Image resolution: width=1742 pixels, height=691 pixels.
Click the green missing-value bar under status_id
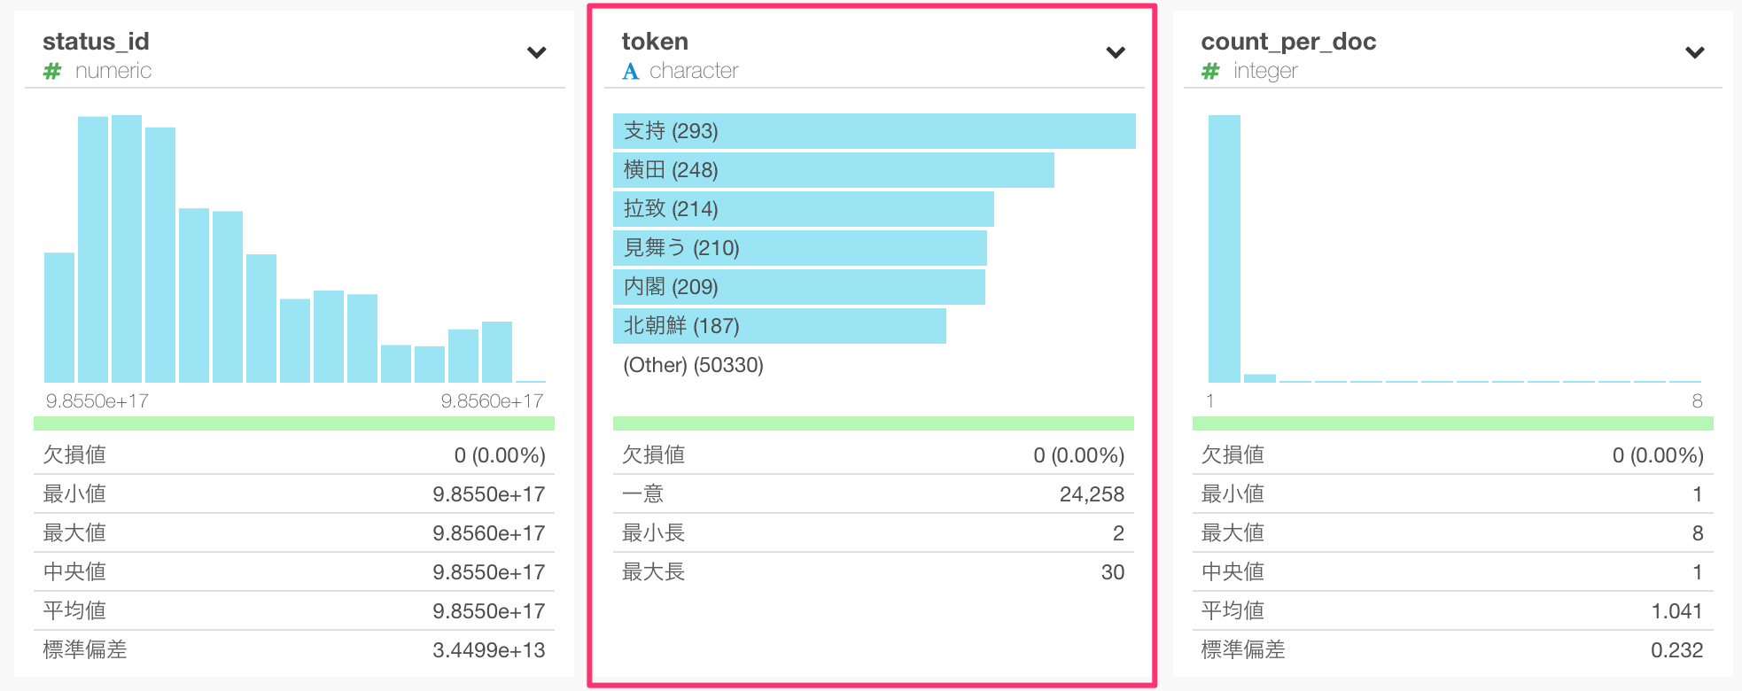coord(293,423)
